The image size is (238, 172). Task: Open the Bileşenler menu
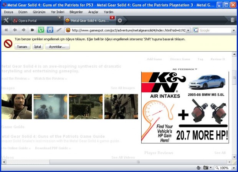coord(76,12)
